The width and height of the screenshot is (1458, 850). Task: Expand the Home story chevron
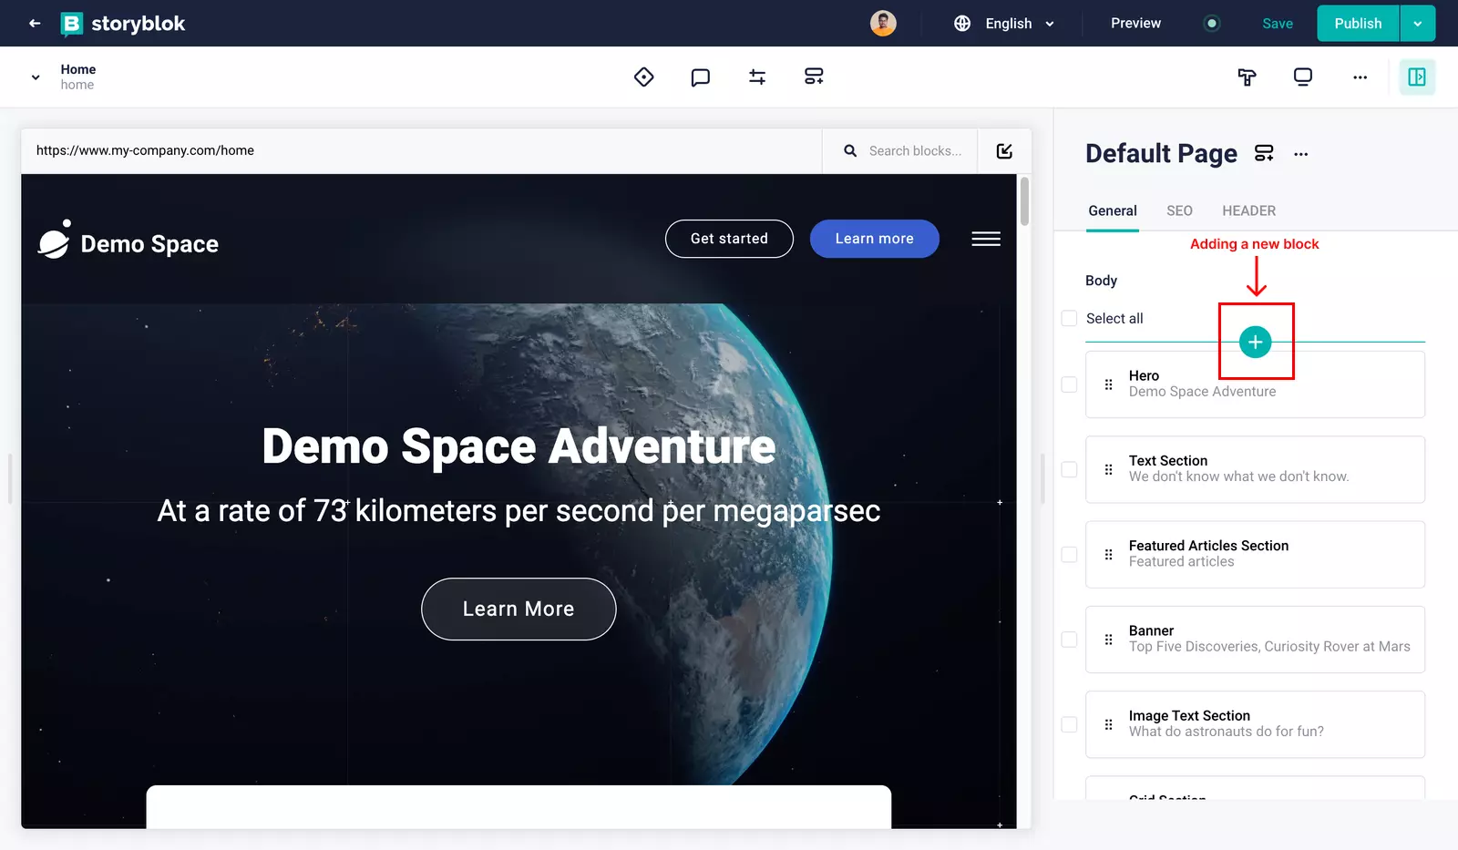pyautogui.click(x=36, y=77)
